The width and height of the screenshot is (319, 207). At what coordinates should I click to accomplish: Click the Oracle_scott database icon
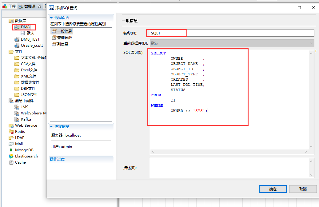pyautogui.click(x=17, y=45)
